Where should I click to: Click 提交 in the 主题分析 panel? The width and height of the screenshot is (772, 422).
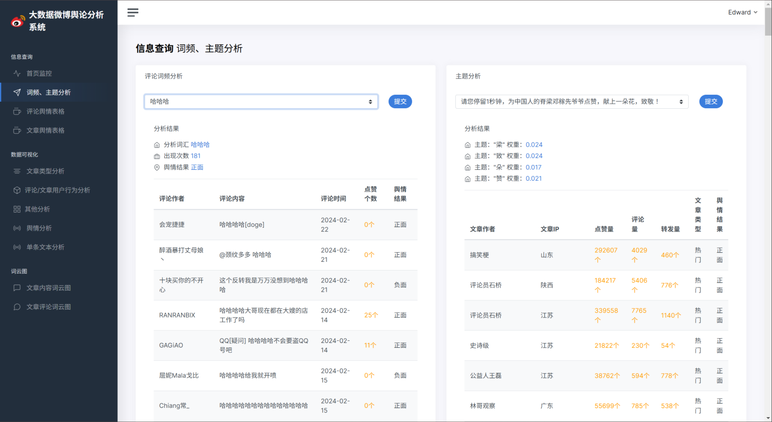[x=711, y=101]
